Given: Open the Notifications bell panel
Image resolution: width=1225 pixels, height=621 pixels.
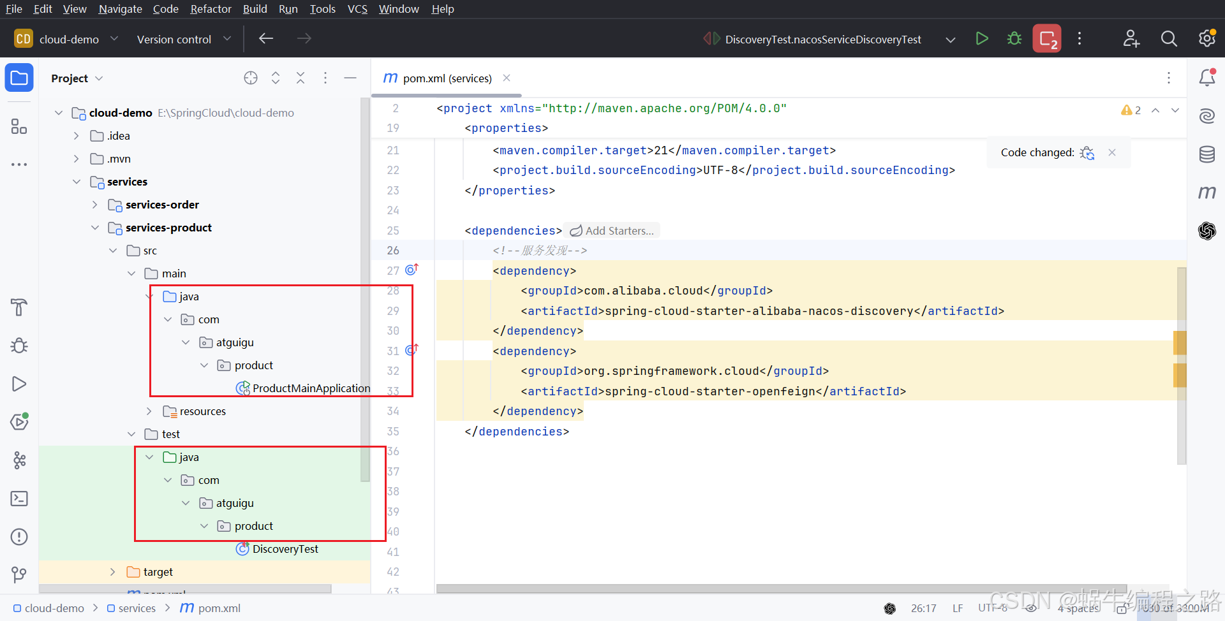Looking at the screenshot, I should point(1207,78).
